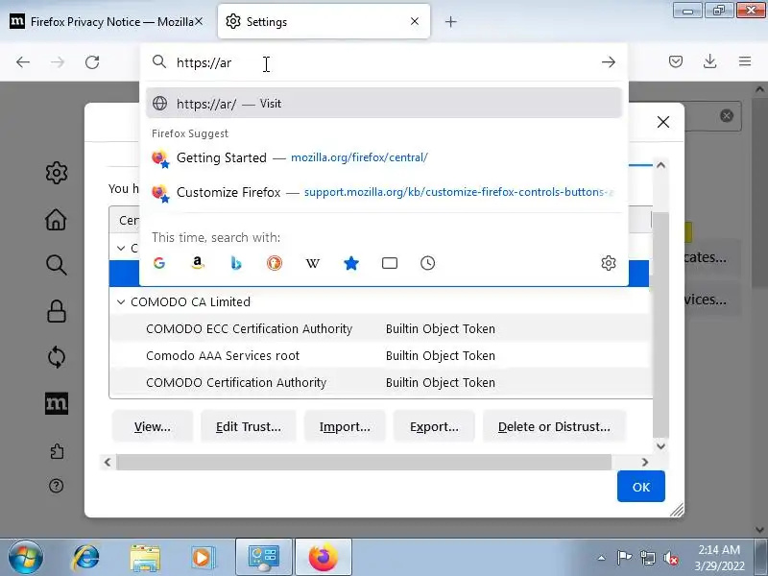Click certificate list scroll up arrow
Viewport: 768px width, 576px height.
coord(660,165)
